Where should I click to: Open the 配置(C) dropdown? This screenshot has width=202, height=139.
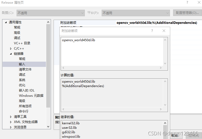pos(51,13)
